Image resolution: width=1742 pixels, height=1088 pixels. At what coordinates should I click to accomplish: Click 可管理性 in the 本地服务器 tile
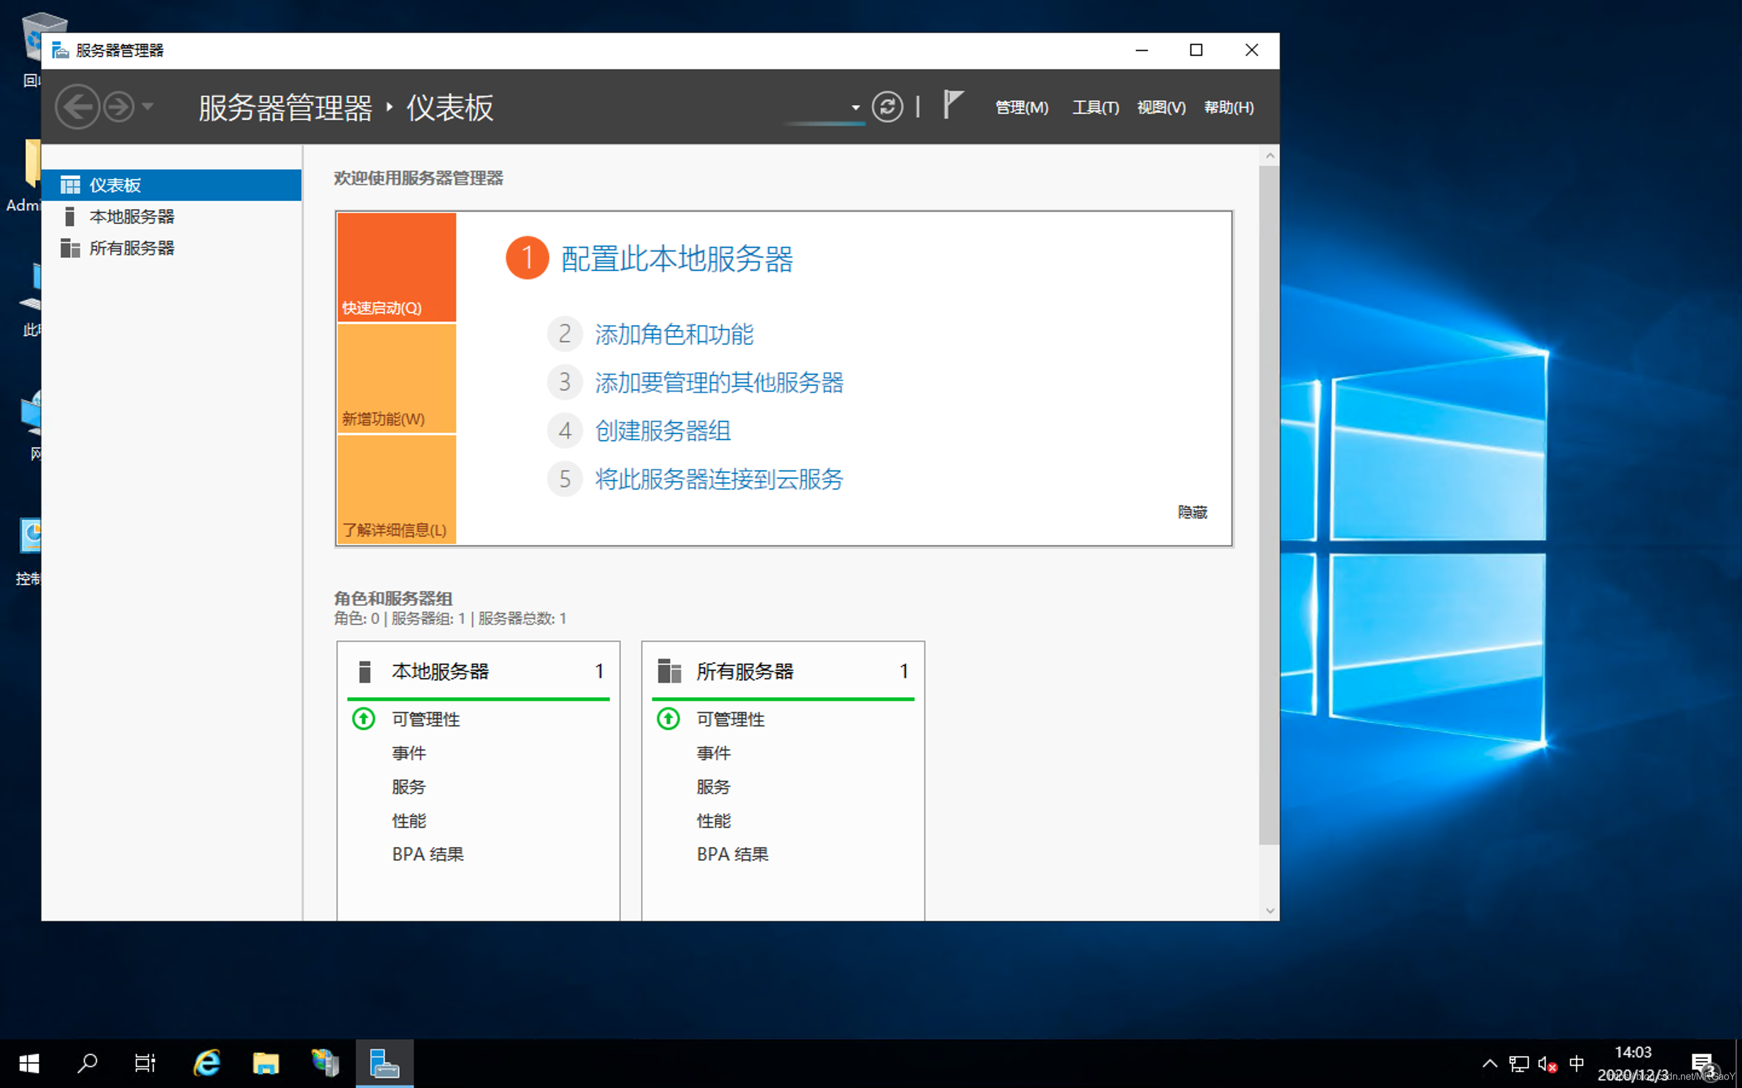tap(426, 719)
